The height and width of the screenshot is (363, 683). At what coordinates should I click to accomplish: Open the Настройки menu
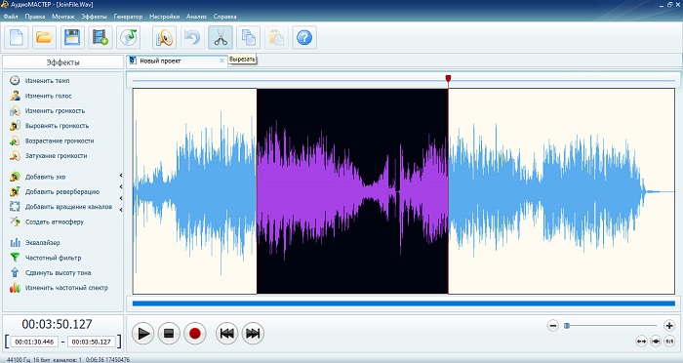[x=164, y=17]
